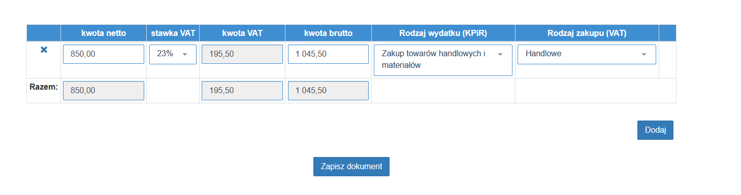Image resolution: width=741 pixels, height=195 pixels.
Task: Focus the kwota brutto field showing 1 045,50
Action: (328, 54)
